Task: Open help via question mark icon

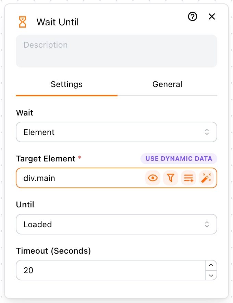Action: click(x=193, y=16)
